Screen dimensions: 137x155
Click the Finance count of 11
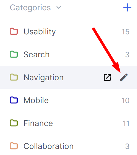coord(126,123)
